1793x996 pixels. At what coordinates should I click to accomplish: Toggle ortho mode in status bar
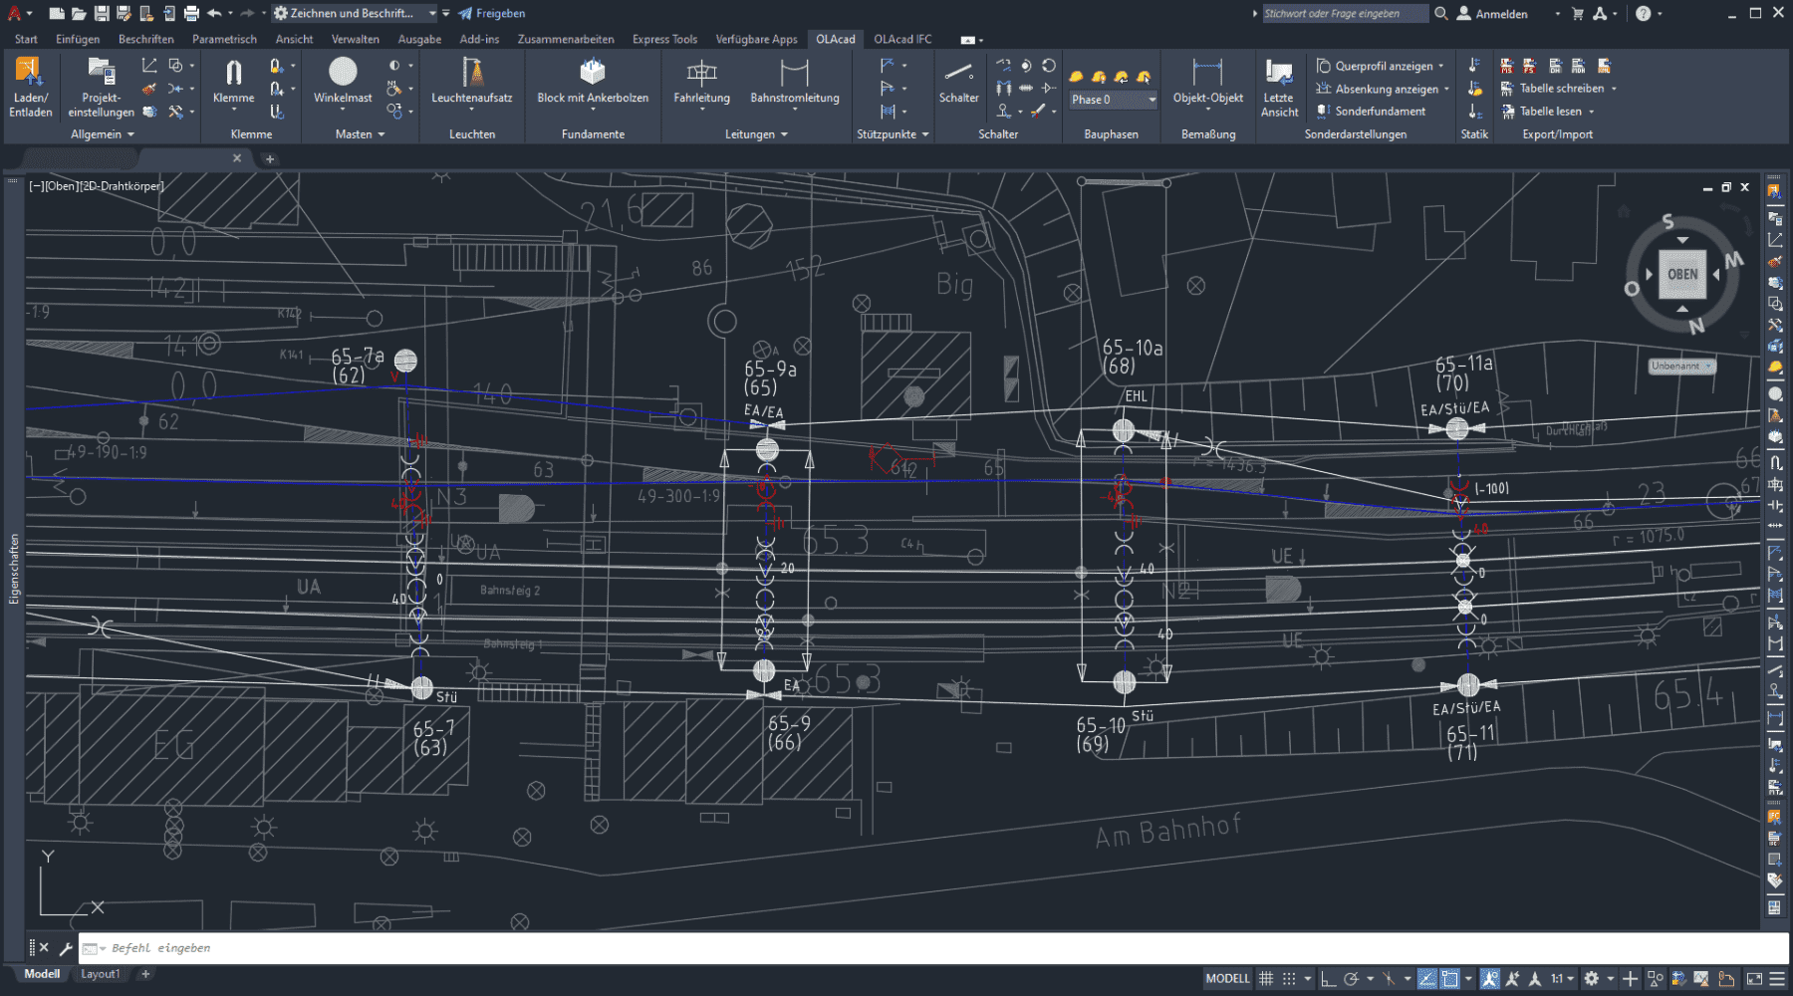click(x=1328, y=979)
